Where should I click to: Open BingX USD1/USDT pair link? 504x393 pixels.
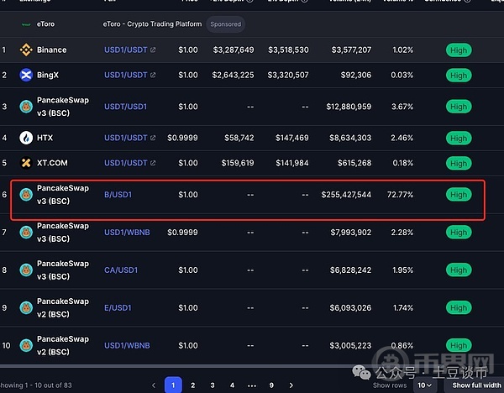126,75
